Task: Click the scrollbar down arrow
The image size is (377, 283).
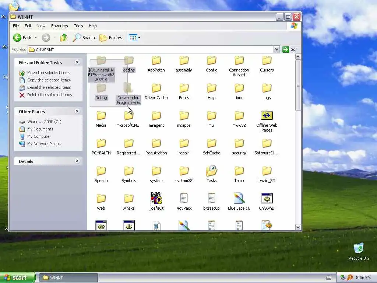Action: click(298, 227)
